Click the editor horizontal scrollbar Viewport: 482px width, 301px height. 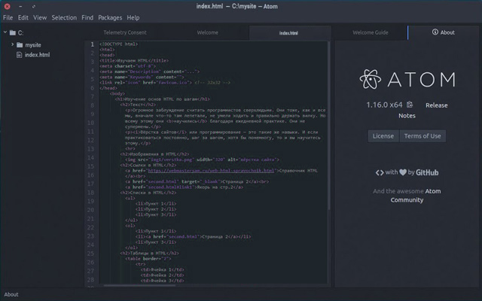(x=139, y=285)
